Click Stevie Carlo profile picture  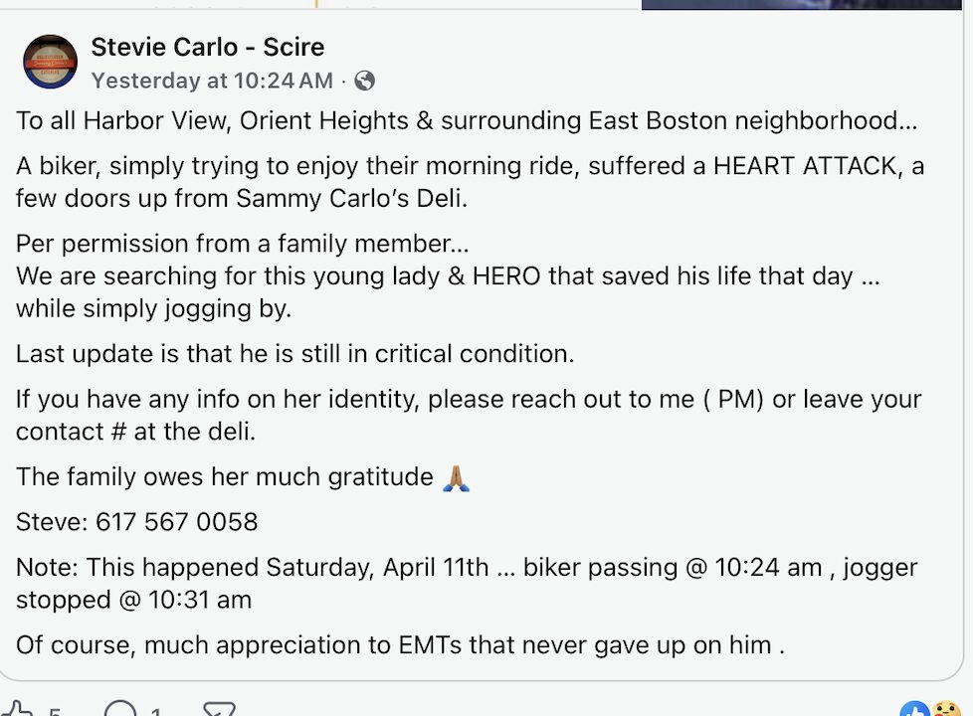click(50, 62)
